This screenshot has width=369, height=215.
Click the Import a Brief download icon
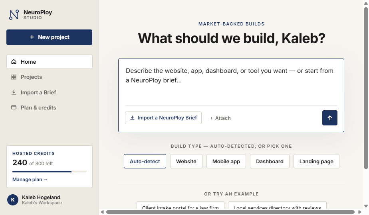[x=14, y=92]
